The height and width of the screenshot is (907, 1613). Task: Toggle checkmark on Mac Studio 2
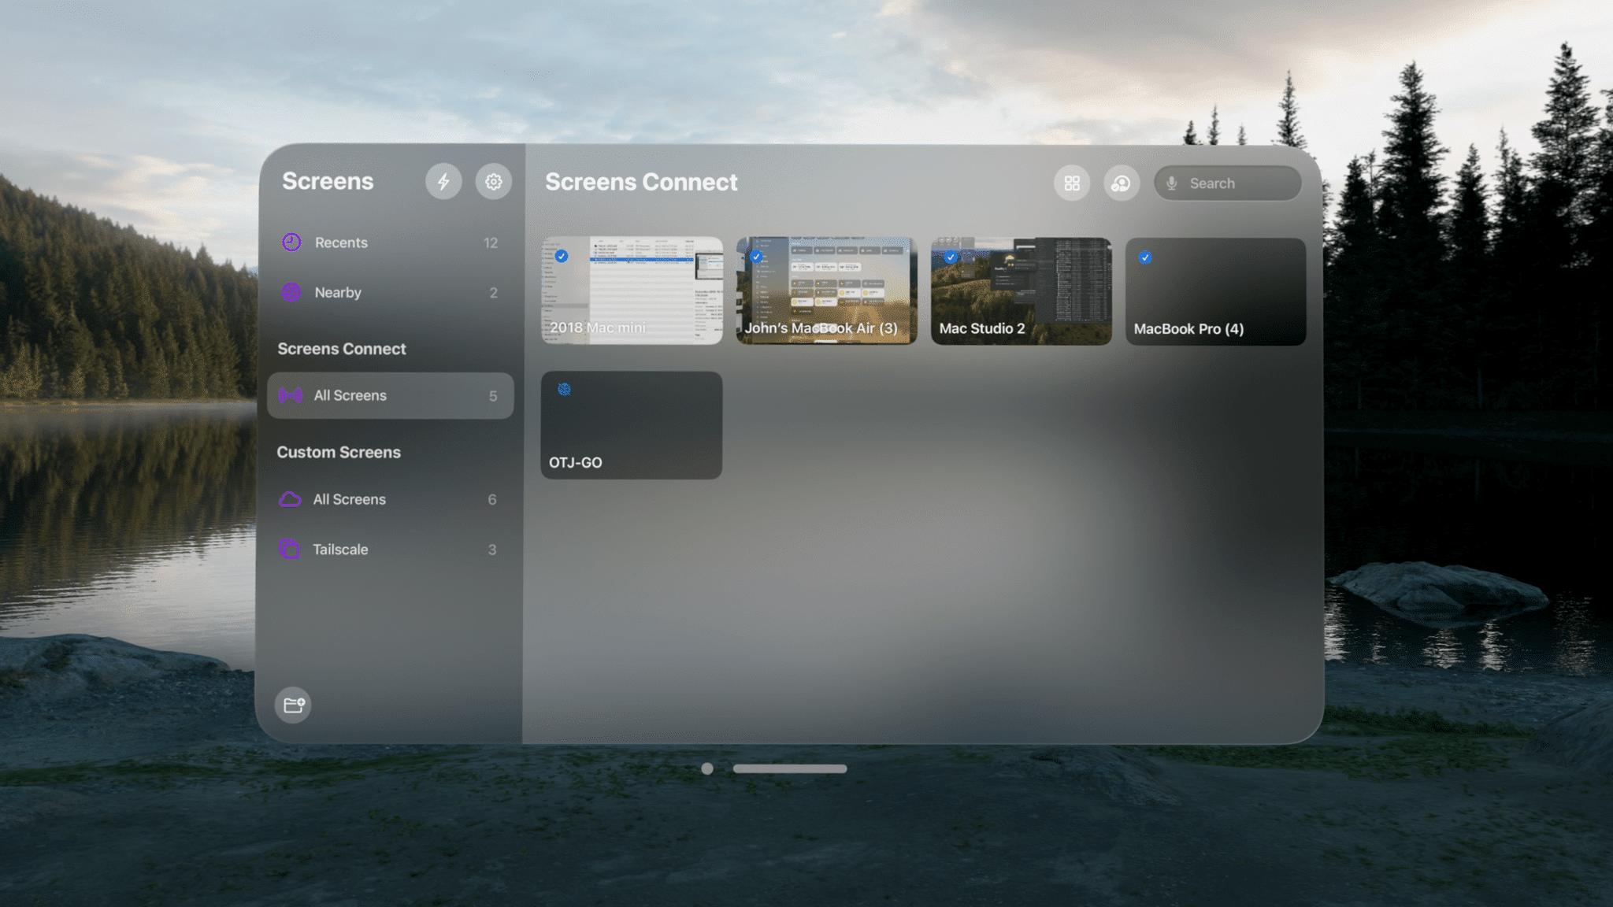pos(951,257)
